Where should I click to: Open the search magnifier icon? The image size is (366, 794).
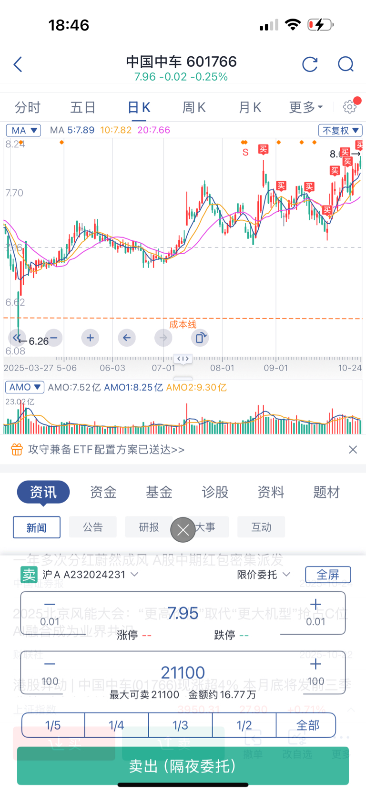(x=346, y=64)
